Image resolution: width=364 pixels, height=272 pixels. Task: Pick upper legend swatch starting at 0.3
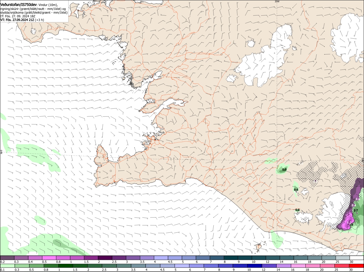pyautogui.click(x=21, y=258)
